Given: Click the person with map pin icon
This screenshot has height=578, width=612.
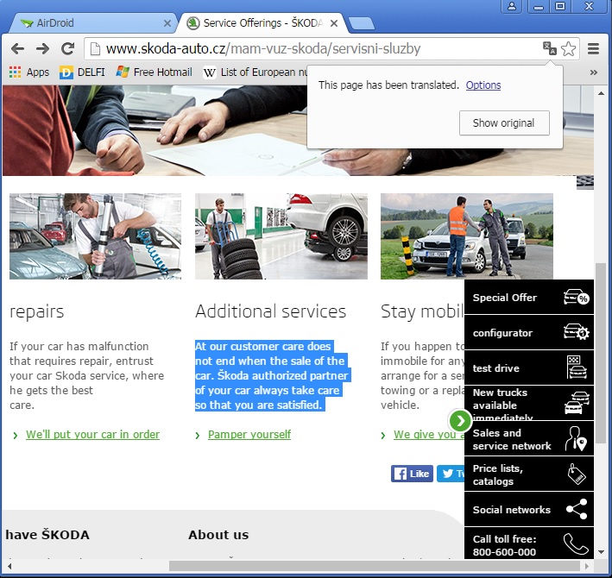Looking at the screenshot, I should (x=576, y=439).
